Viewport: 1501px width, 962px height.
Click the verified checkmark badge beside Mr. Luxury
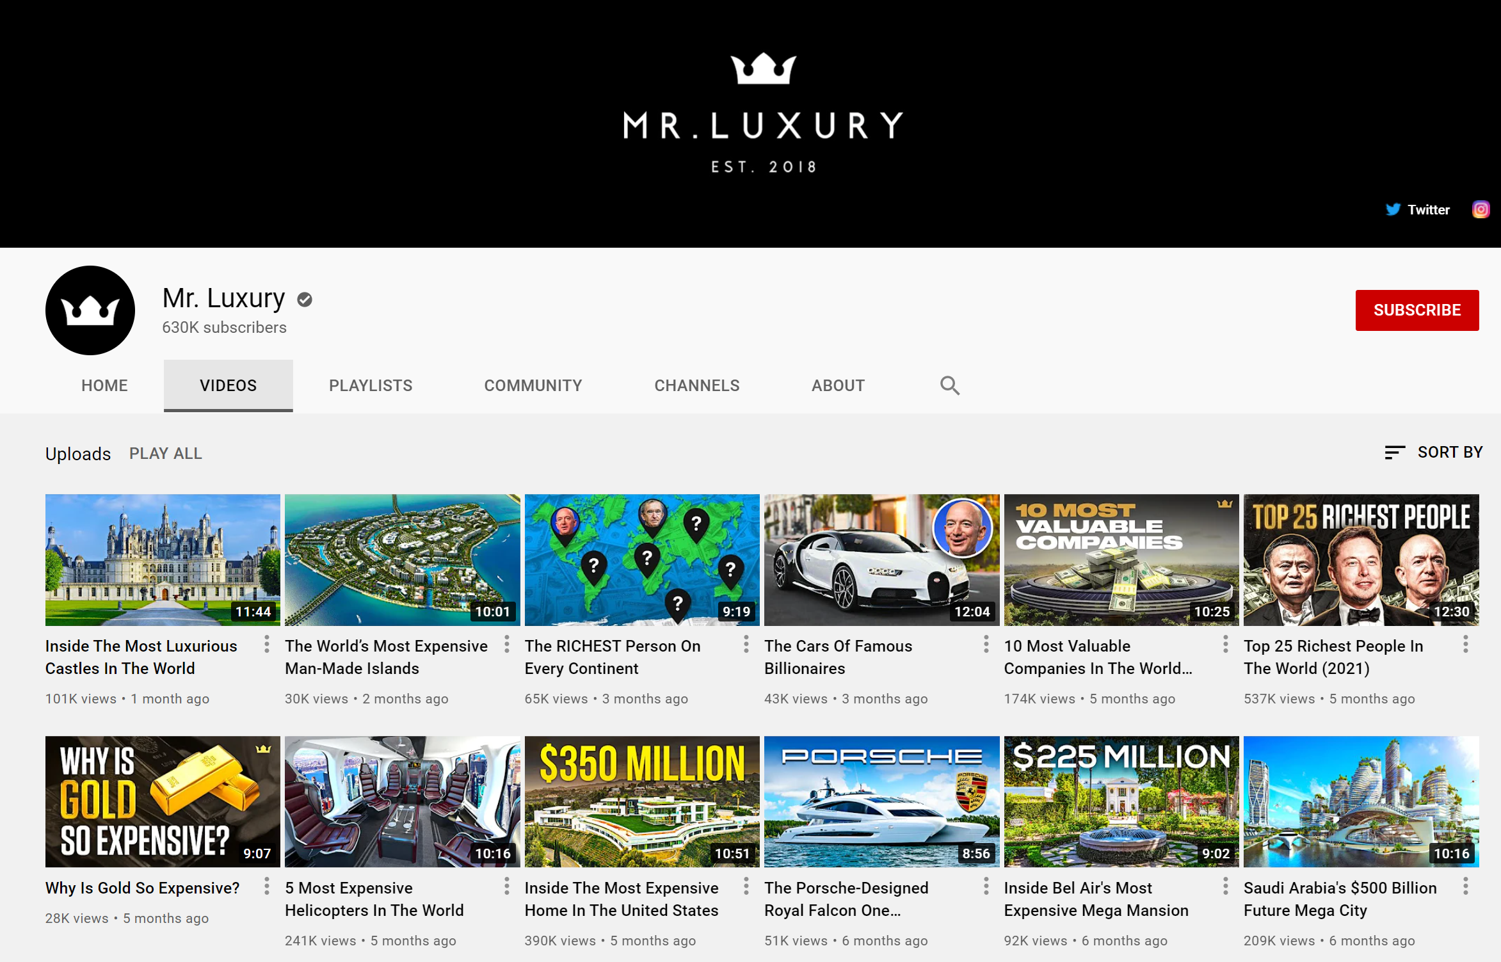coord(305,300)
